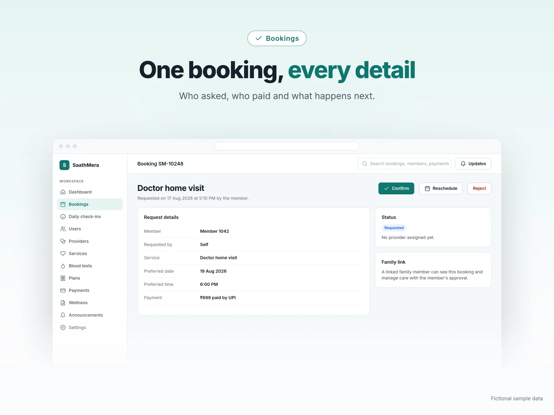554x415 pixels.
Task: Select Payments in the sidebar
Action: pyautogui.click(x=90, y=290)
